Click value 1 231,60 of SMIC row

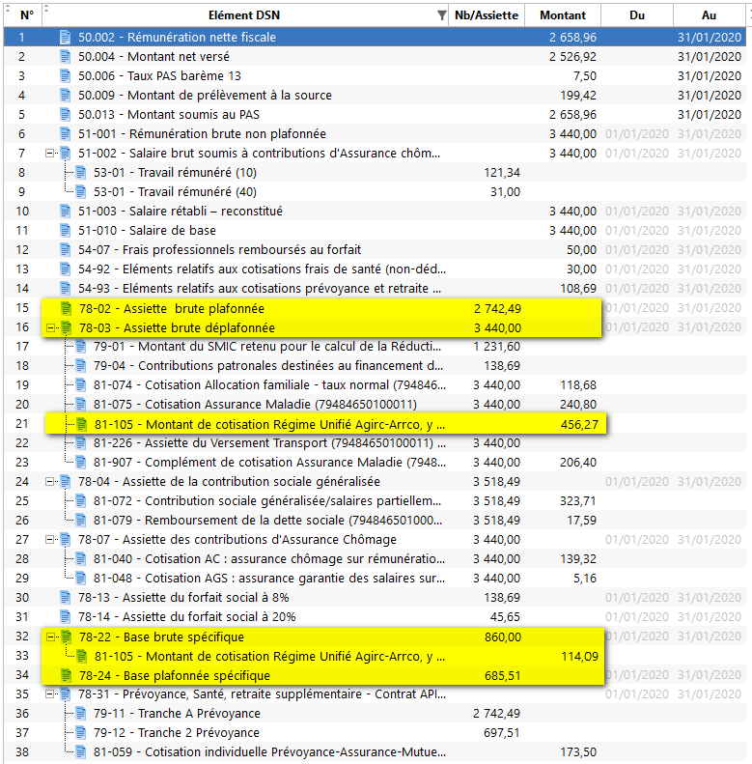click(497, 347)
